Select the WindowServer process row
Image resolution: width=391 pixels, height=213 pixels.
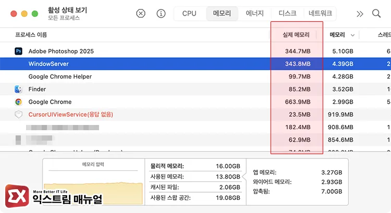(195, 64)
